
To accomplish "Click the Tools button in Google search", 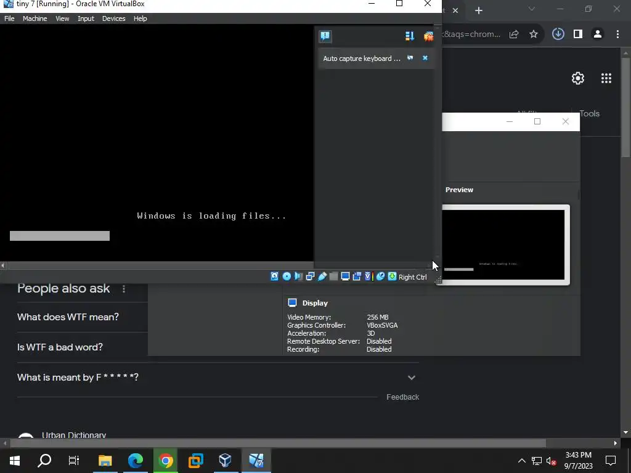I will (590, 113).
